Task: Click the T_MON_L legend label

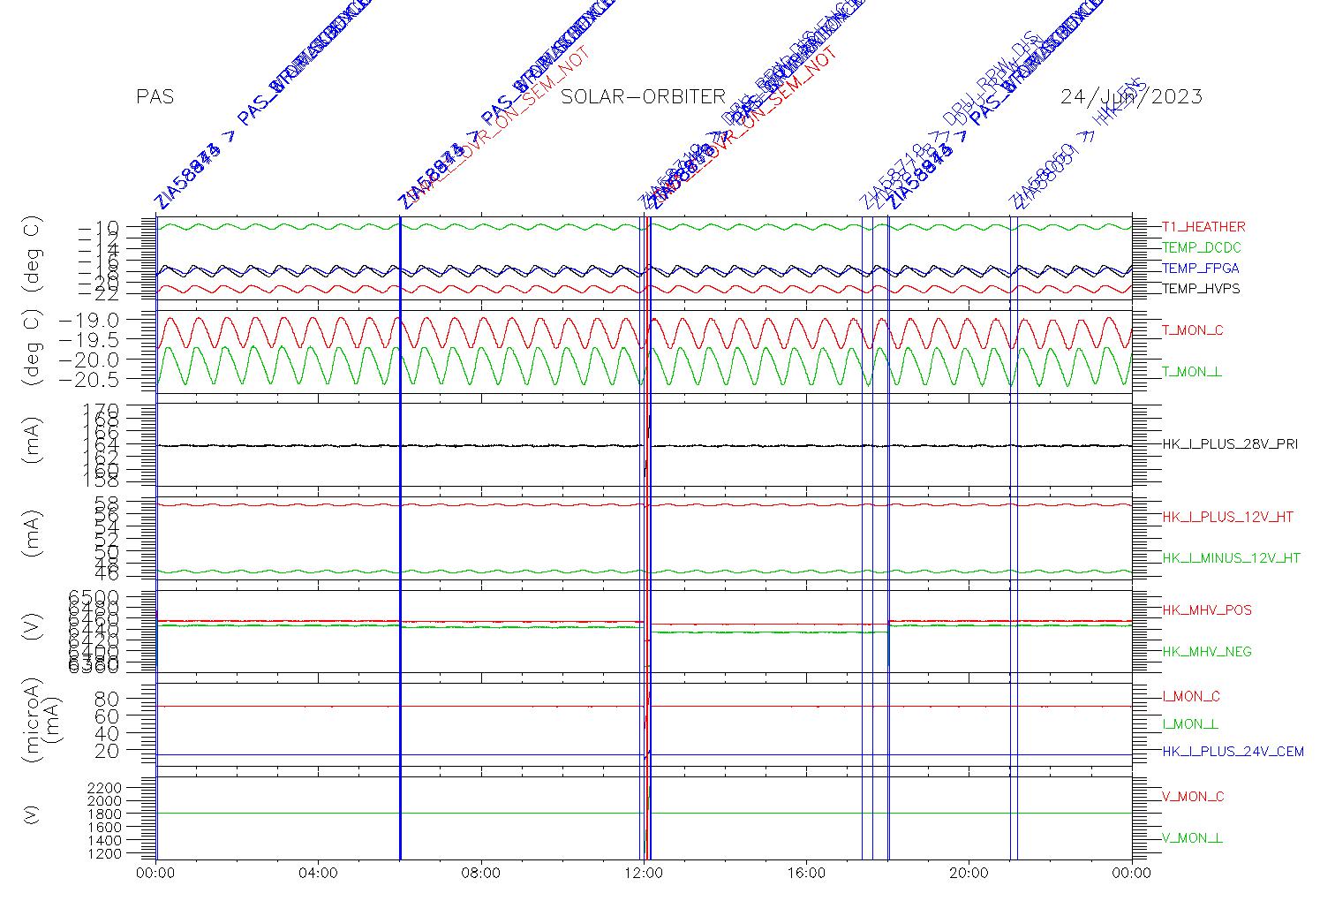Action: coord(1192,372)
